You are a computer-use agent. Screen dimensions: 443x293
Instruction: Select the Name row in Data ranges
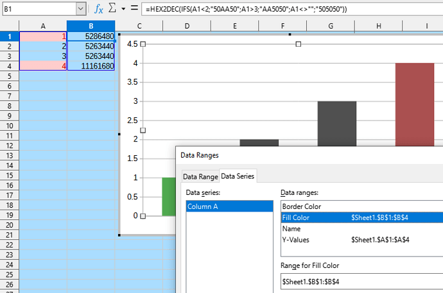click(x=362, y=229)
